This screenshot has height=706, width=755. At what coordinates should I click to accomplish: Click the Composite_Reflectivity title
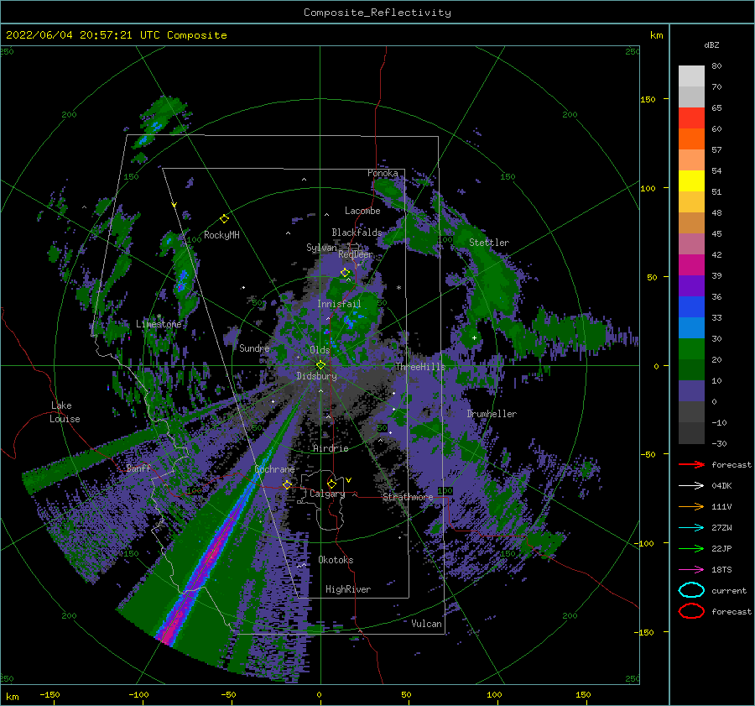coord(377,13)
